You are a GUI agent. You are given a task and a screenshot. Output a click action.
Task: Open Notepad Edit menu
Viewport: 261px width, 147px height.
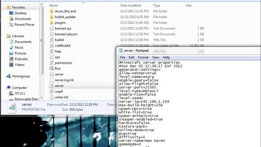tap(131, 57)
